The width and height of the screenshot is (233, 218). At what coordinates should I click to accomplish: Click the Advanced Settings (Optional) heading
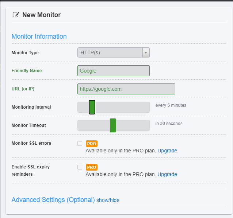pos(53,200)
